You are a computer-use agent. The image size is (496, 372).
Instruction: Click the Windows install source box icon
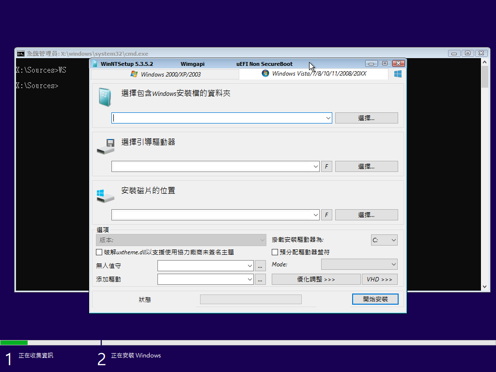(105, 97)
